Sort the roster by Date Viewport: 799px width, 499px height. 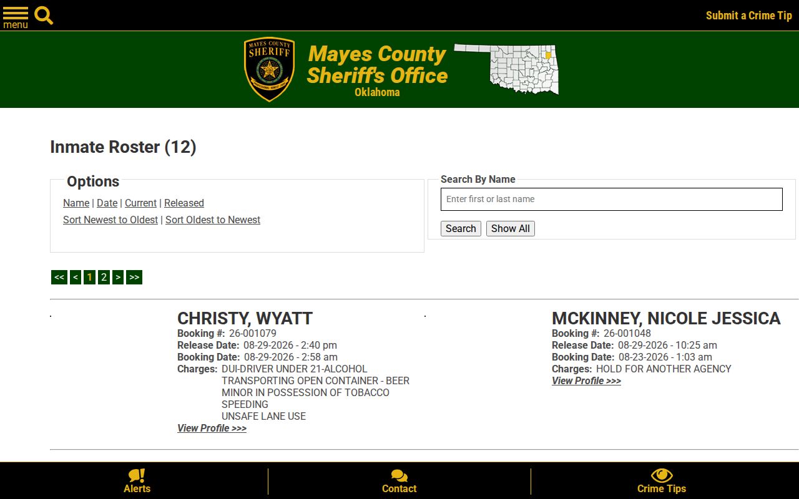click(107, 203)
